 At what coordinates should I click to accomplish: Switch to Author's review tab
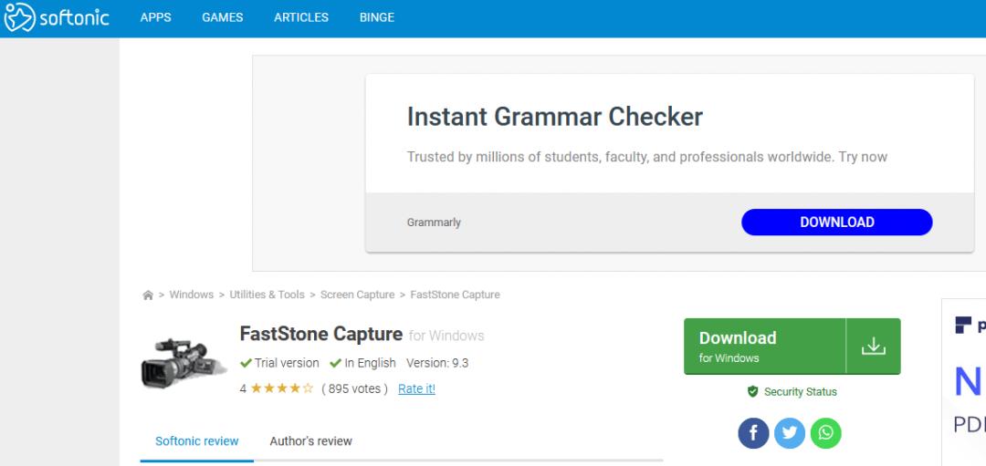coord(310,441)
